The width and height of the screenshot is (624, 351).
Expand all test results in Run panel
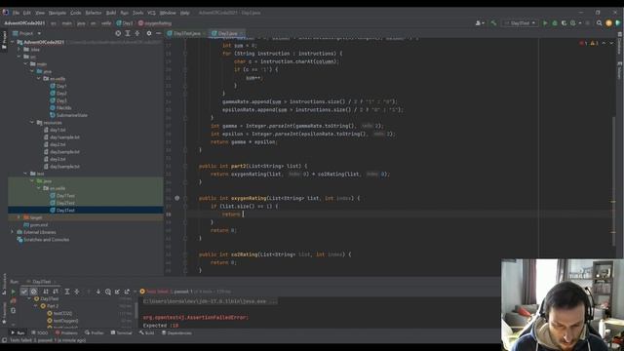pos(67,292)
